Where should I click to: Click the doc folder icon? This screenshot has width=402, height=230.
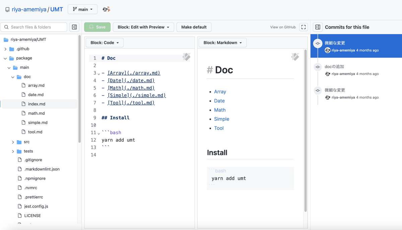tap(19, 77)
